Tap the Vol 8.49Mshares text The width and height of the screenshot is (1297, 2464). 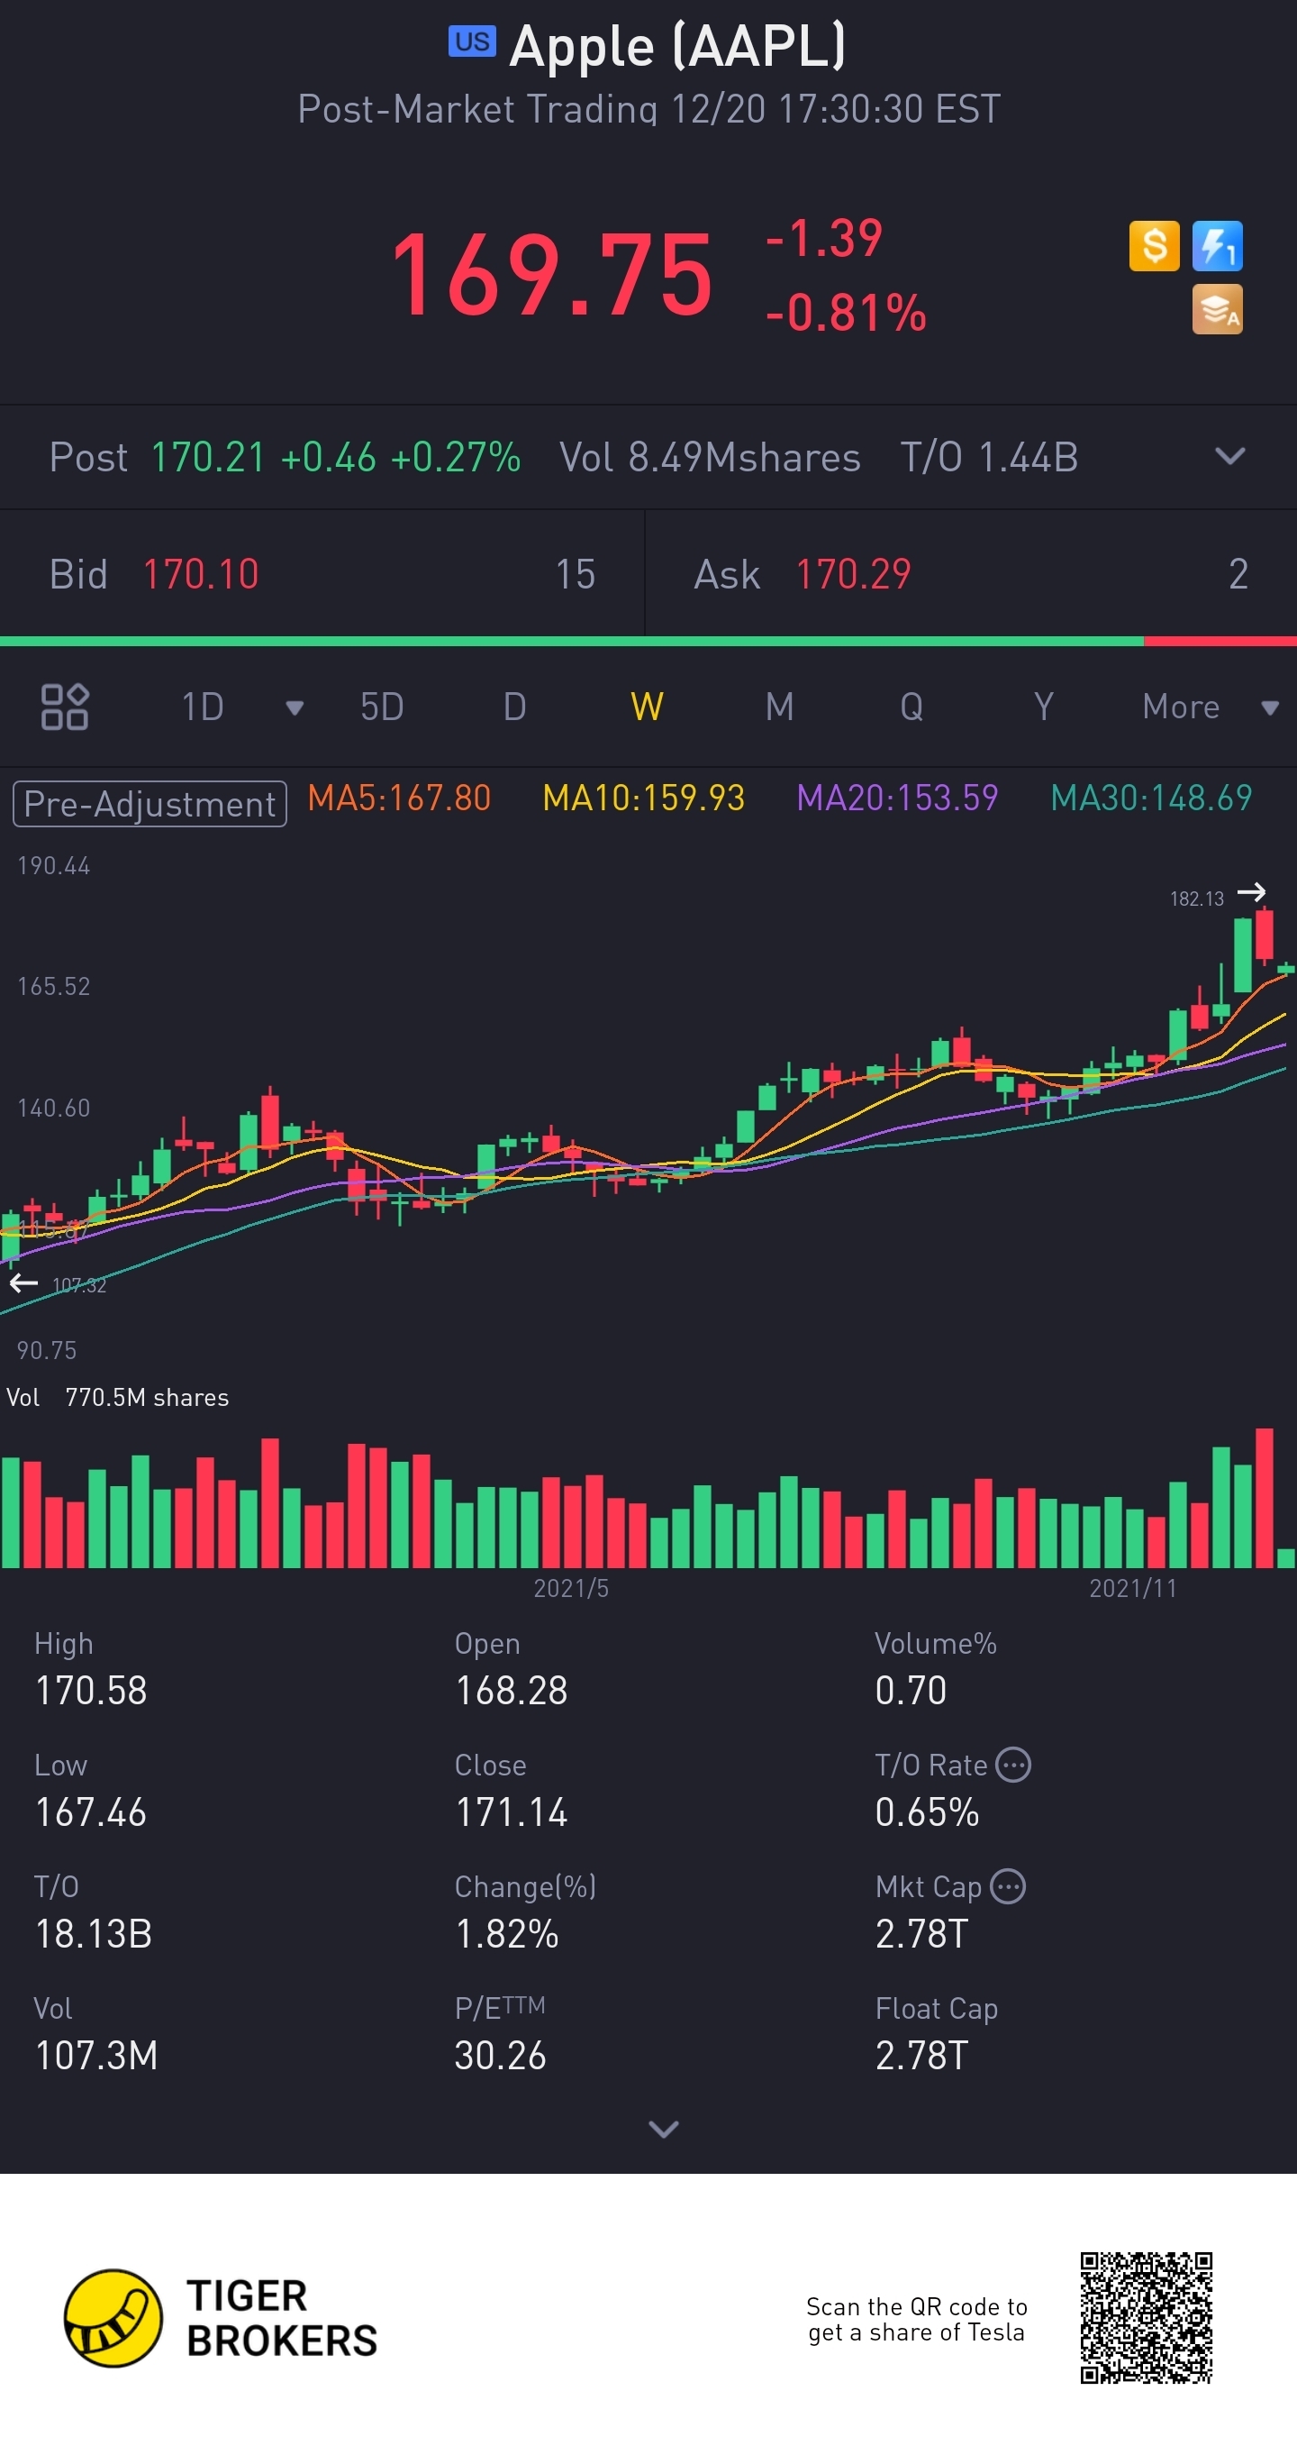click(x=709, y=457)
